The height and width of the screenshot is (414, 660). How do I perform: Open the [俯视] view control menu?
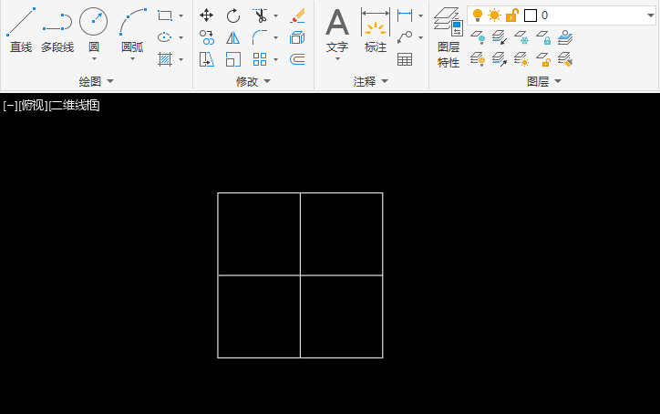tap(33, 106)
